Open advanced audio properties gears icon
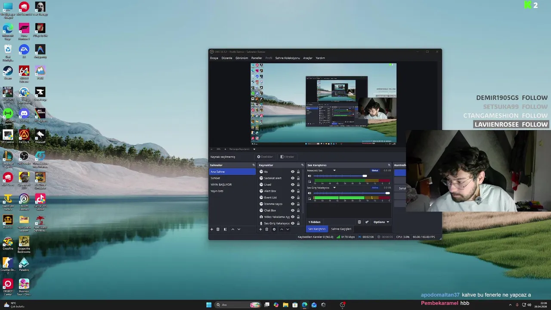Screen dimensions: 551x310 367,222
